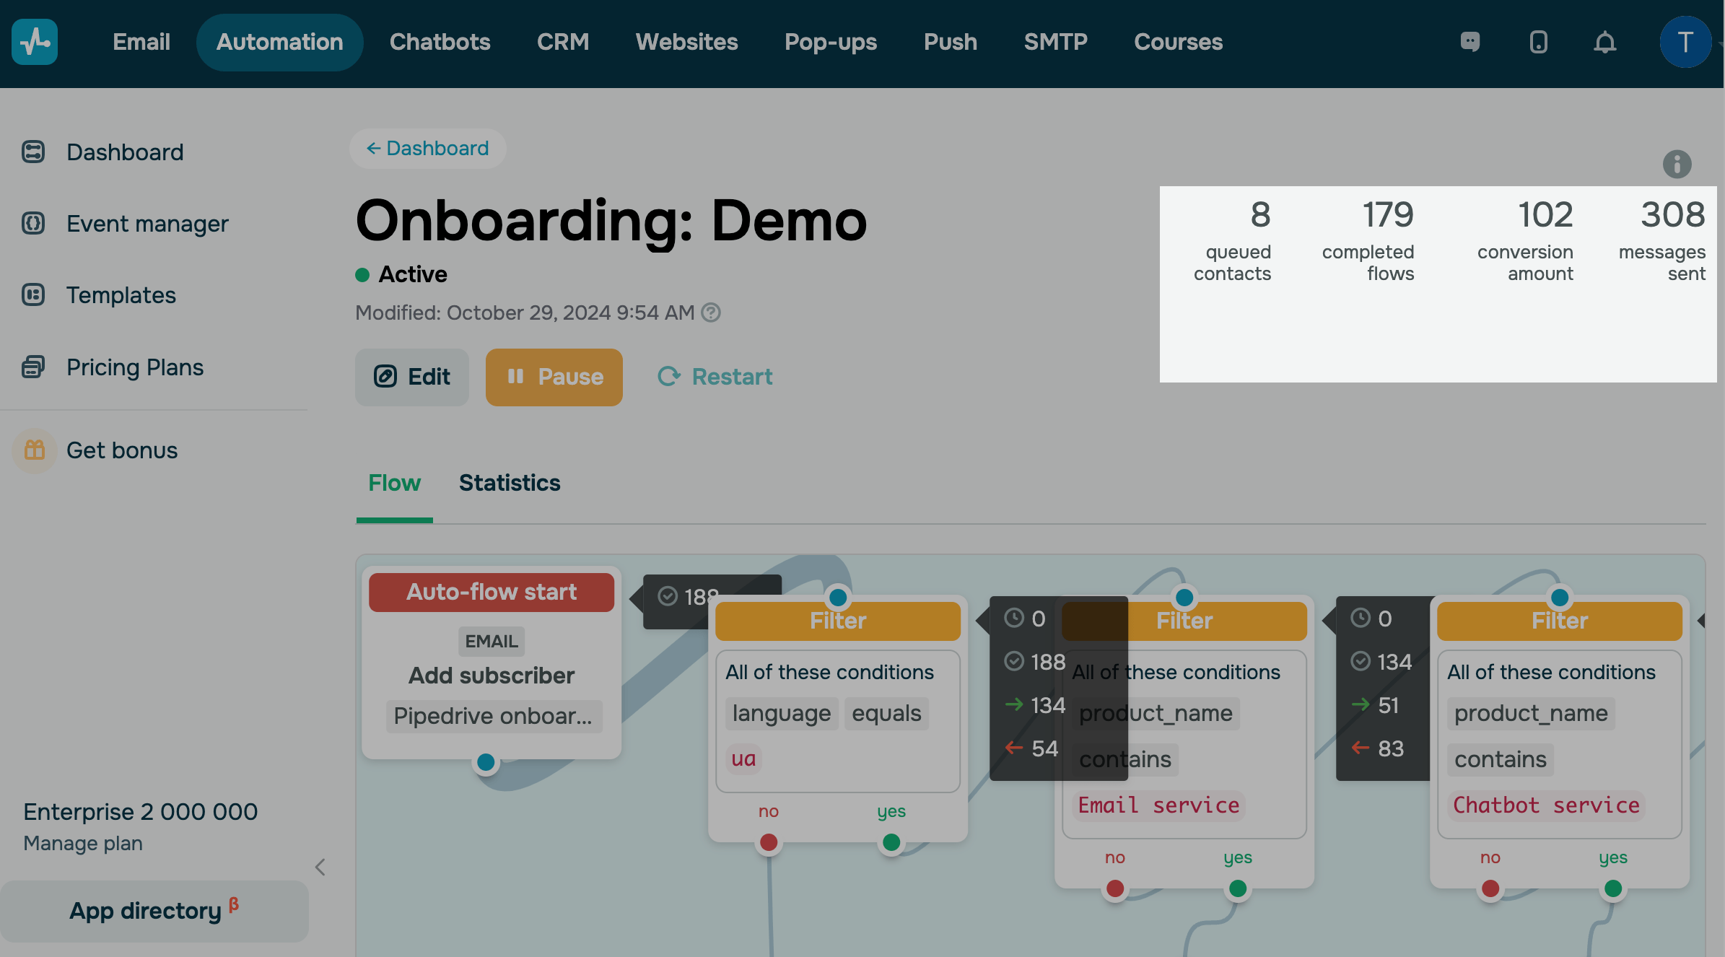Open the chat support icon
Image resolution: width=1725 pixels, height=957 pixels.
click(x=1470, y=42)
